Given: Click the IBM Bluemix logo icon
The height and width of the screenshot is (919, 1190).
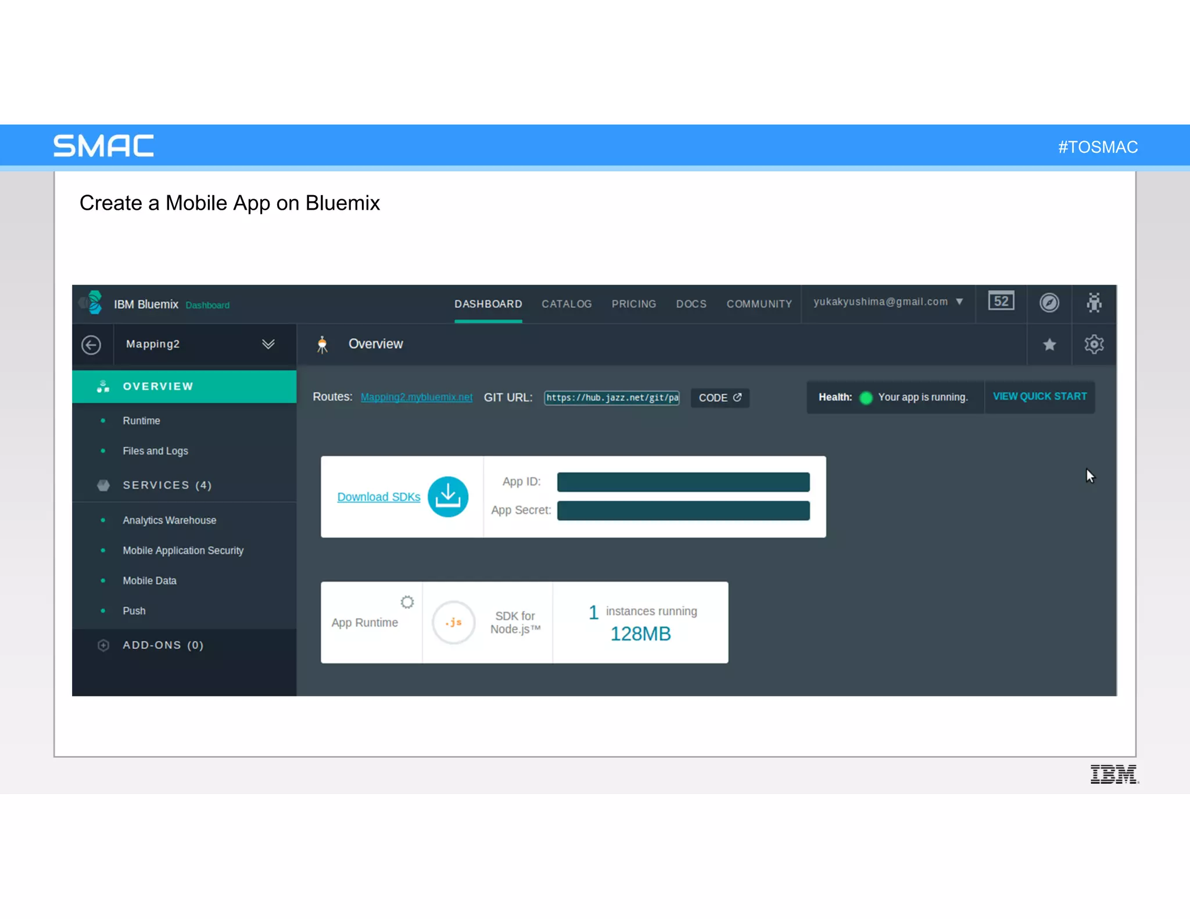Looking at the screenshot, I should [92, 303].
